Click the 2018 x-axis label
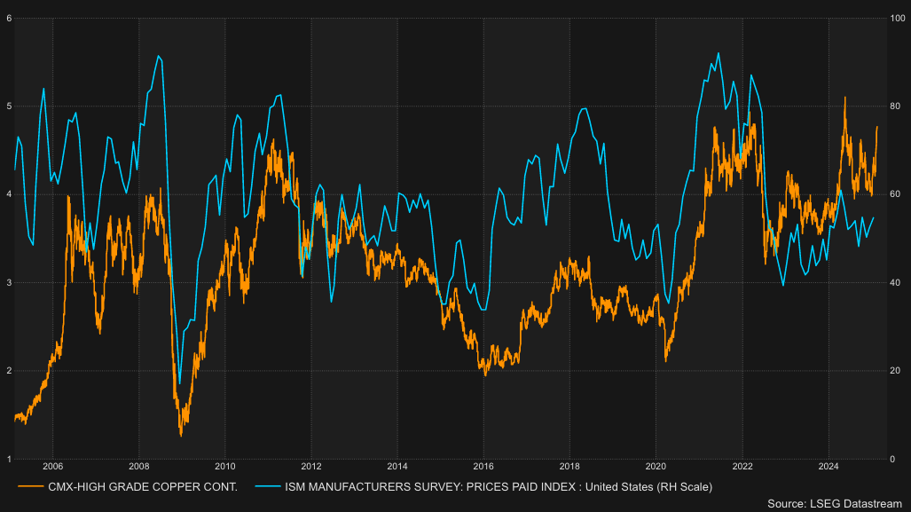 569,466
